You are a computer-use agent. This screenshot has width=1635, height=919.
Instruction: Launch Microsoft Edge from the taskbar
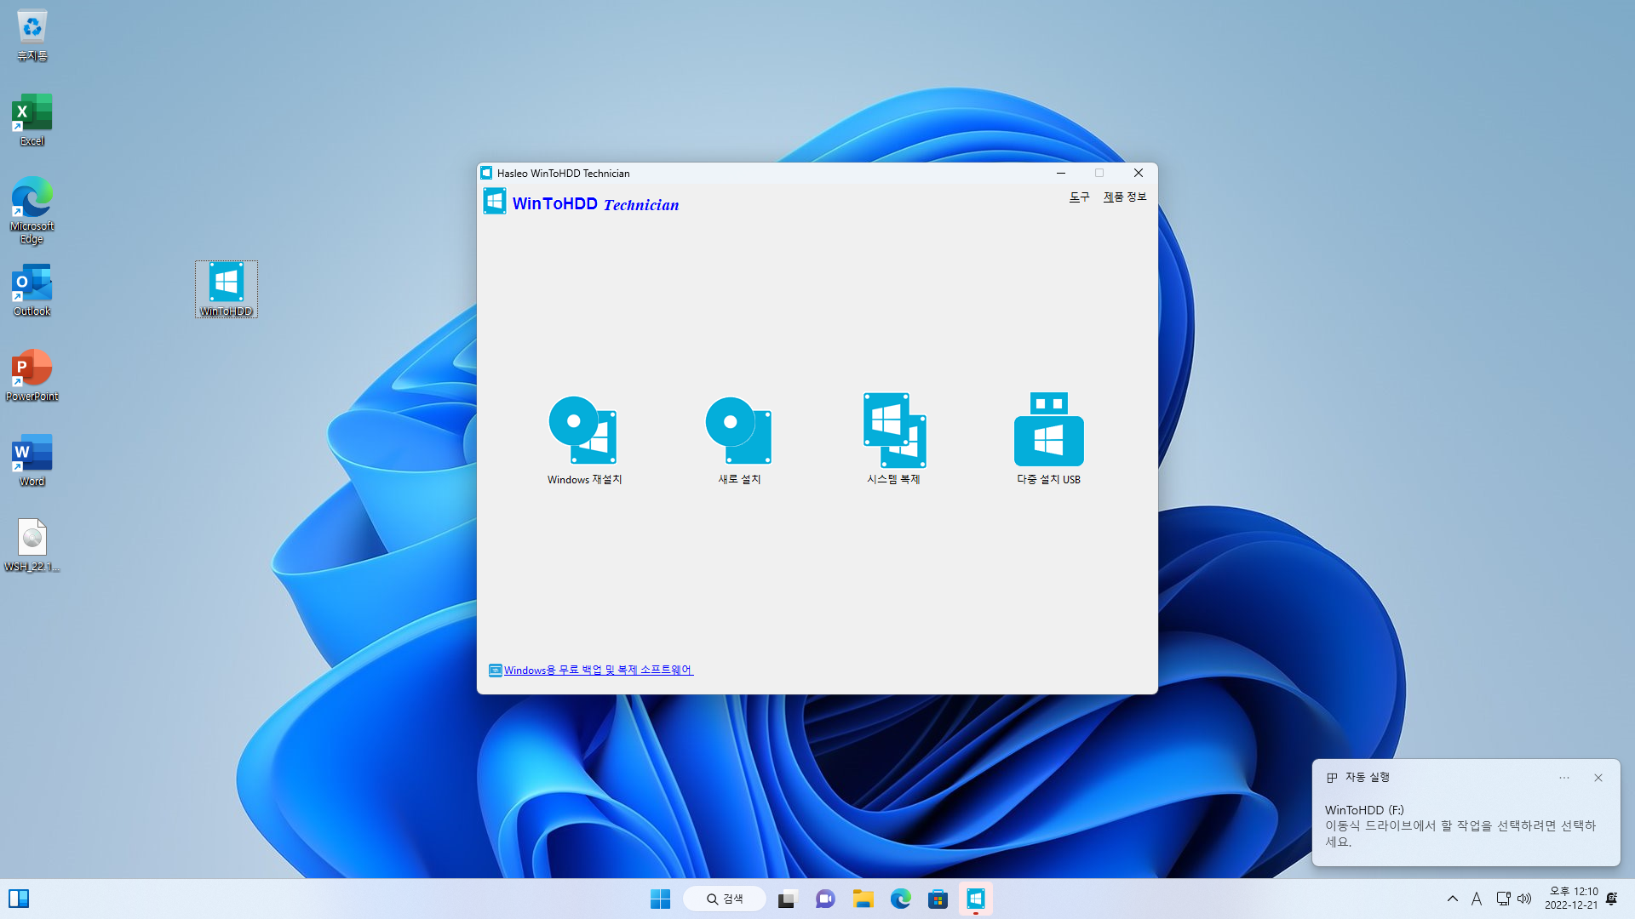901,899
